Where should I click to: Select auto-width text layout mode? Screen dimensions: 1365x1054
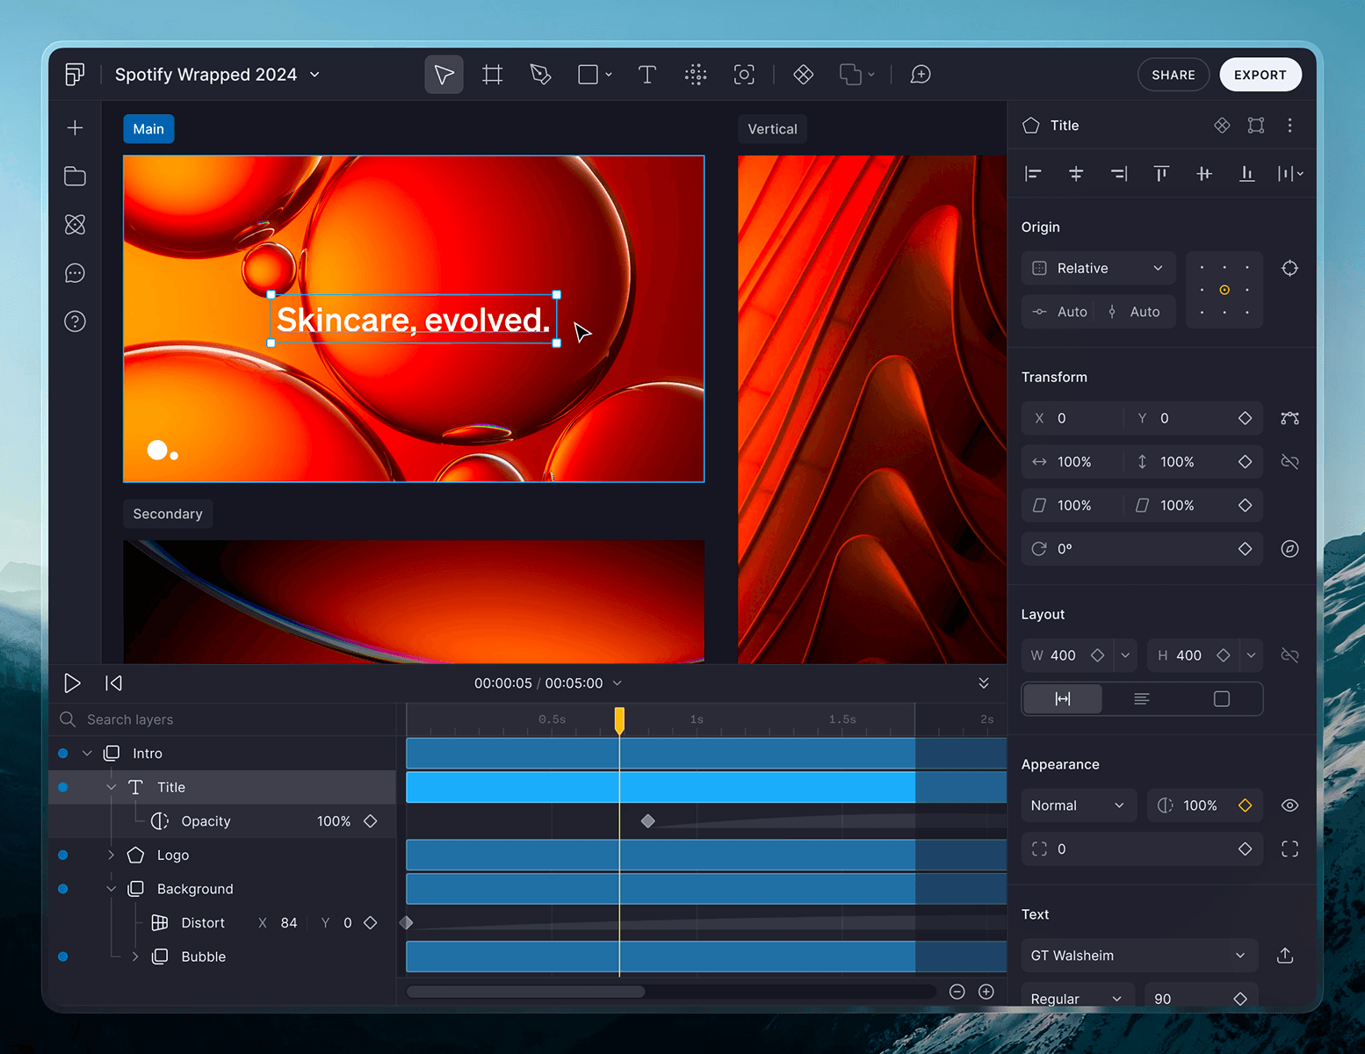tap(1063, 699)
